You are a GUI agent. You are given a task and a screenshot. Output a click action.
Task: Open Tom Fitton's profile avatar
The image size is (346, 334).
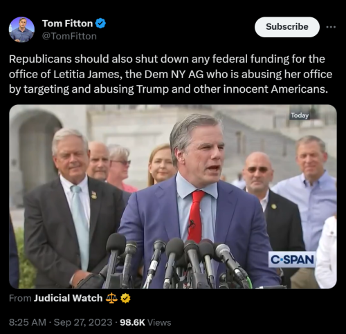21,30
